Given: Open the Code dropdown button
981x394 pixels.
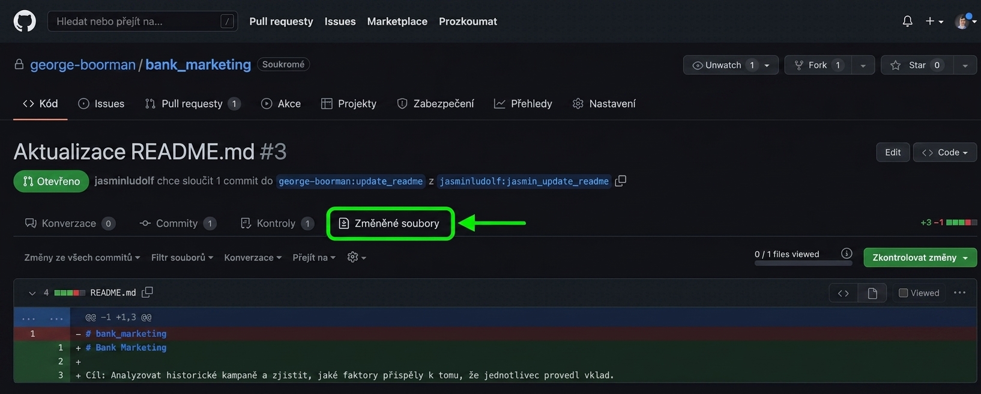Looking at the screenshot, I should click(x=945, y=152).
